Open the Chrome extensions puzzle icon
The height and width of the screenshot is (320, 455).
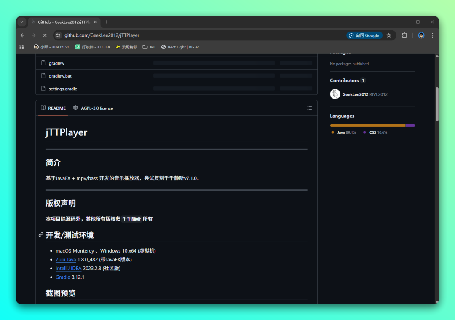404,35
